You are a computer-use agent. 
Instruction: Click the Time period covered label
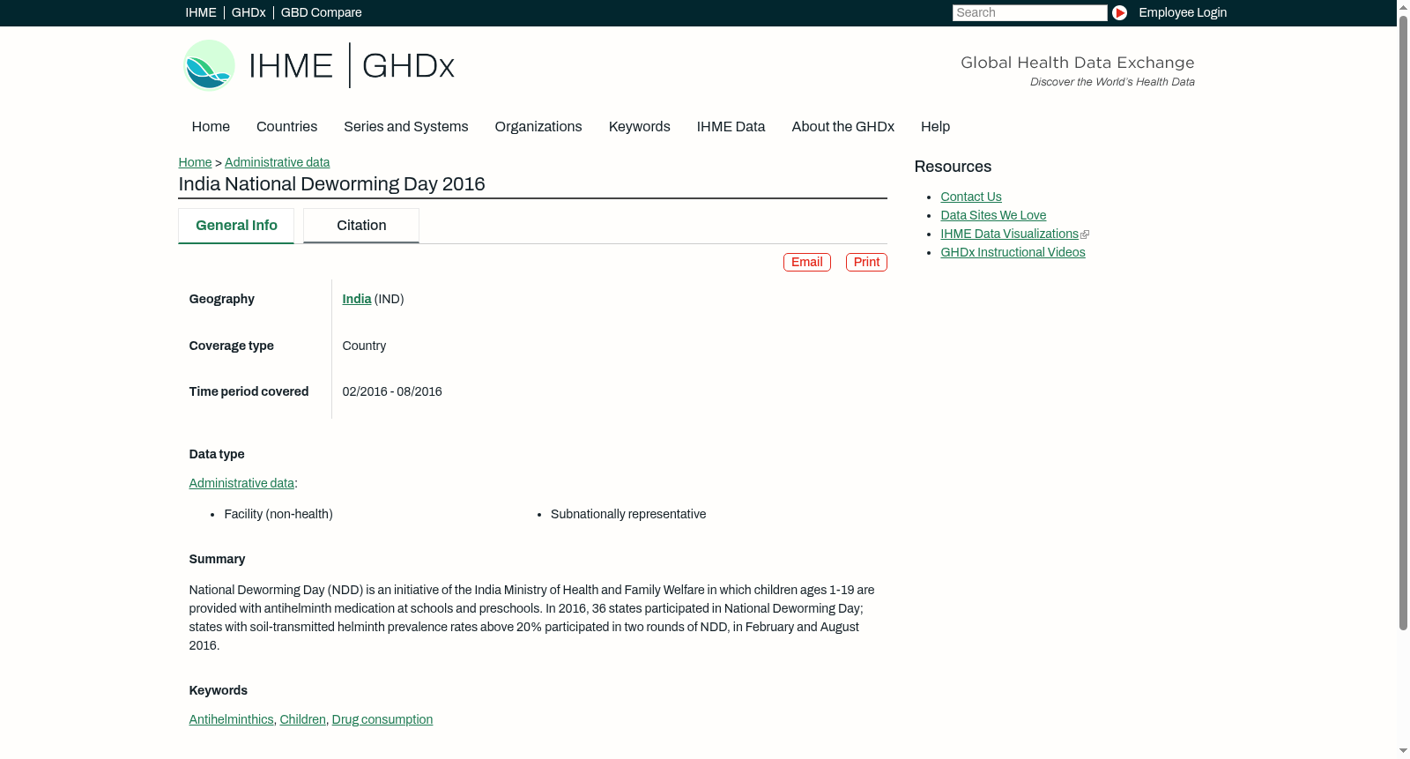coord(249,392)
